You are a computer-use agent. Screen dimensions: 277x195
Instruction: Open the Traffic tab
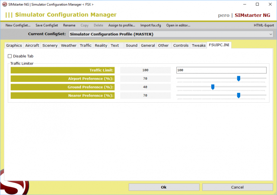pyautogui.click(x=86, y=45)
